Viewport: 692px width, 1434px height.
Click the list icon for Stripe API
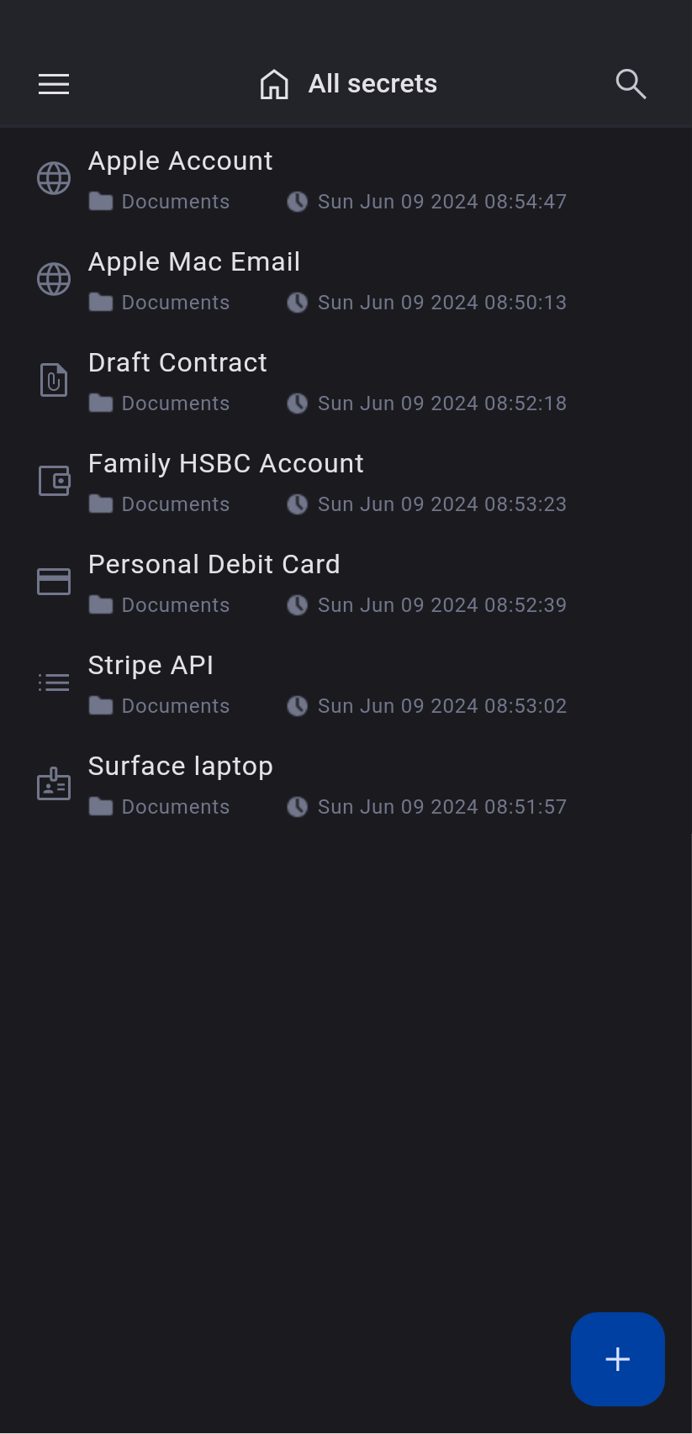click(54, 683)
